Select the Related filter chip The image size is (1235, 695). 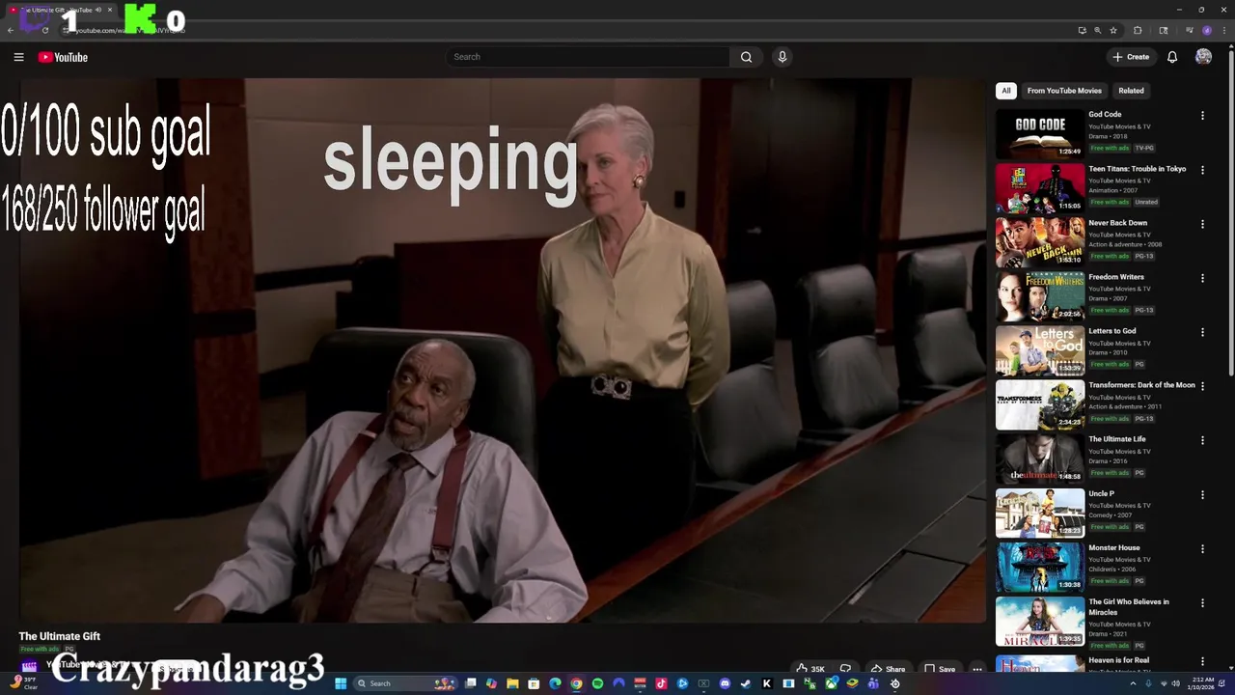pos(1131,91)
